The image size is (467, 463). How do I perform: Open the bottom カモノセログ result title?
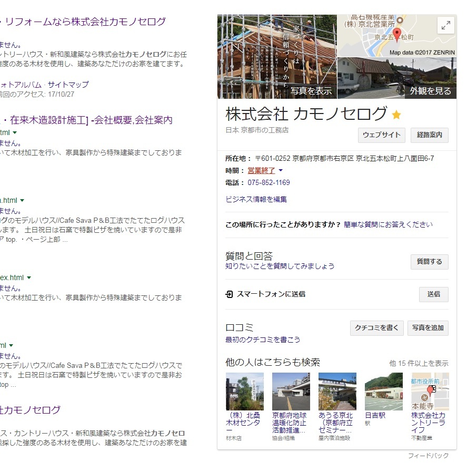point(30,410)
